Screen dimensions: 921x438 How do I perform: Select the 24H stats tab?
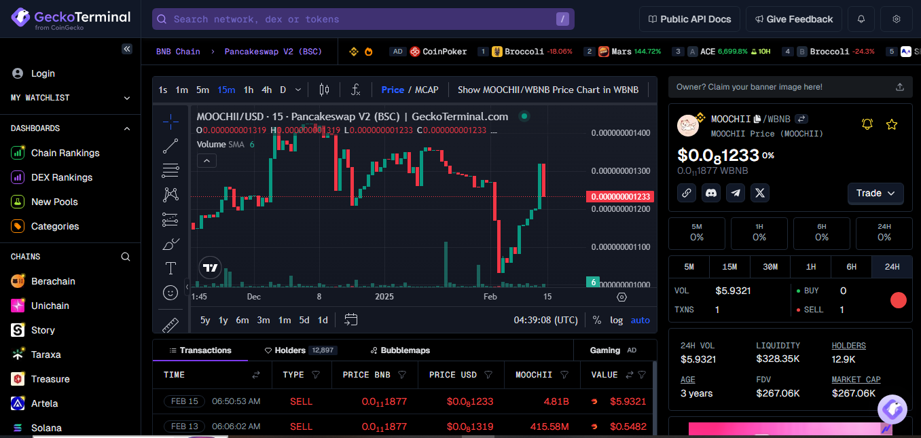click(892, 267)
